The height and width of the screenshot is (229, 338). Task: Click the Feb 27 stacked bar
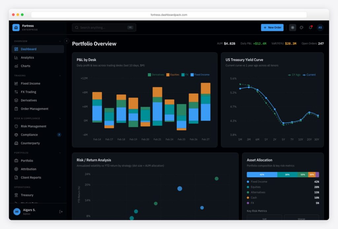point(205,102)
